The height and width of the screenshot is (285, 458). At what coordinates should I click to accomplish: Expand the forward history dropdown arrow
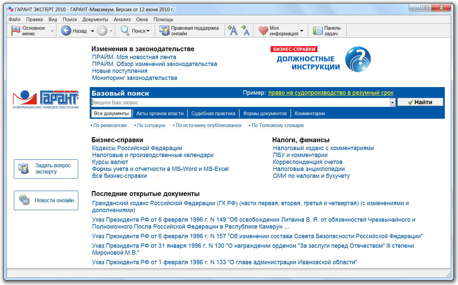[x=111, y=31]
